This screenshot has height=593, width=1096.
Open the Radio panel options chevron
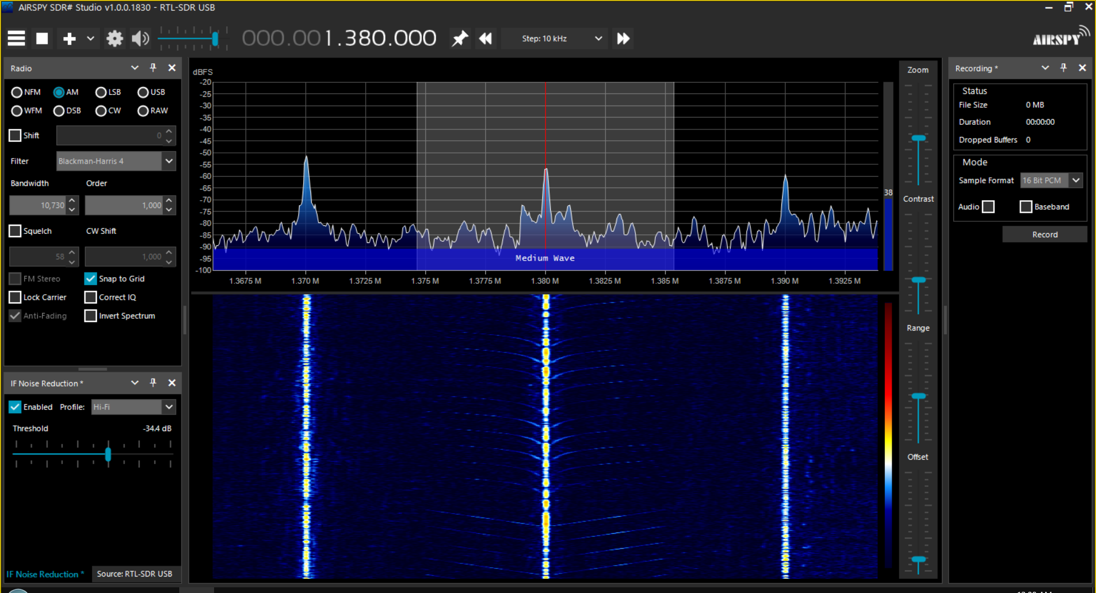click(x=135, y=68)
